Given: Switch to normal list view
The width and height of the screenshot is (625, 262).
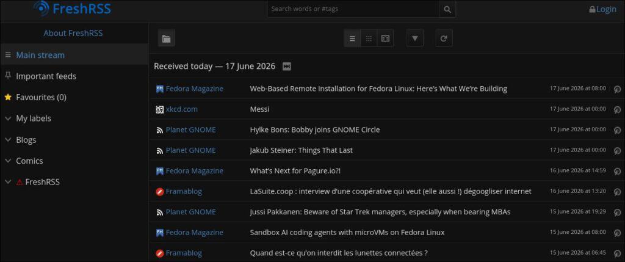Looking at the screenshot, I should pyautogui.click(x=352, y=38).
